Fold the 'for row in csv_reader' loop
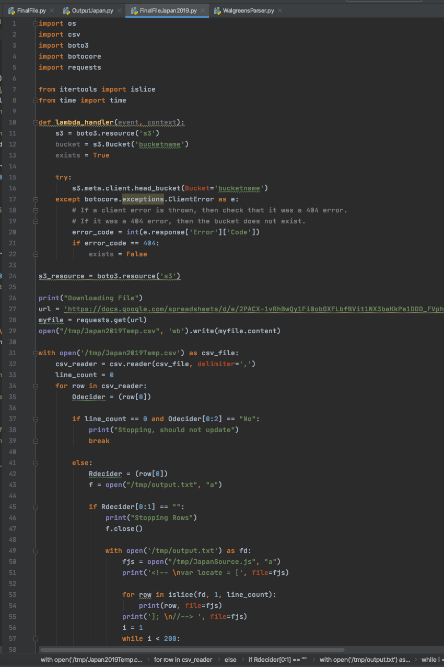The height and width of the screenshot is (667, 444). [x=36, y=386]
